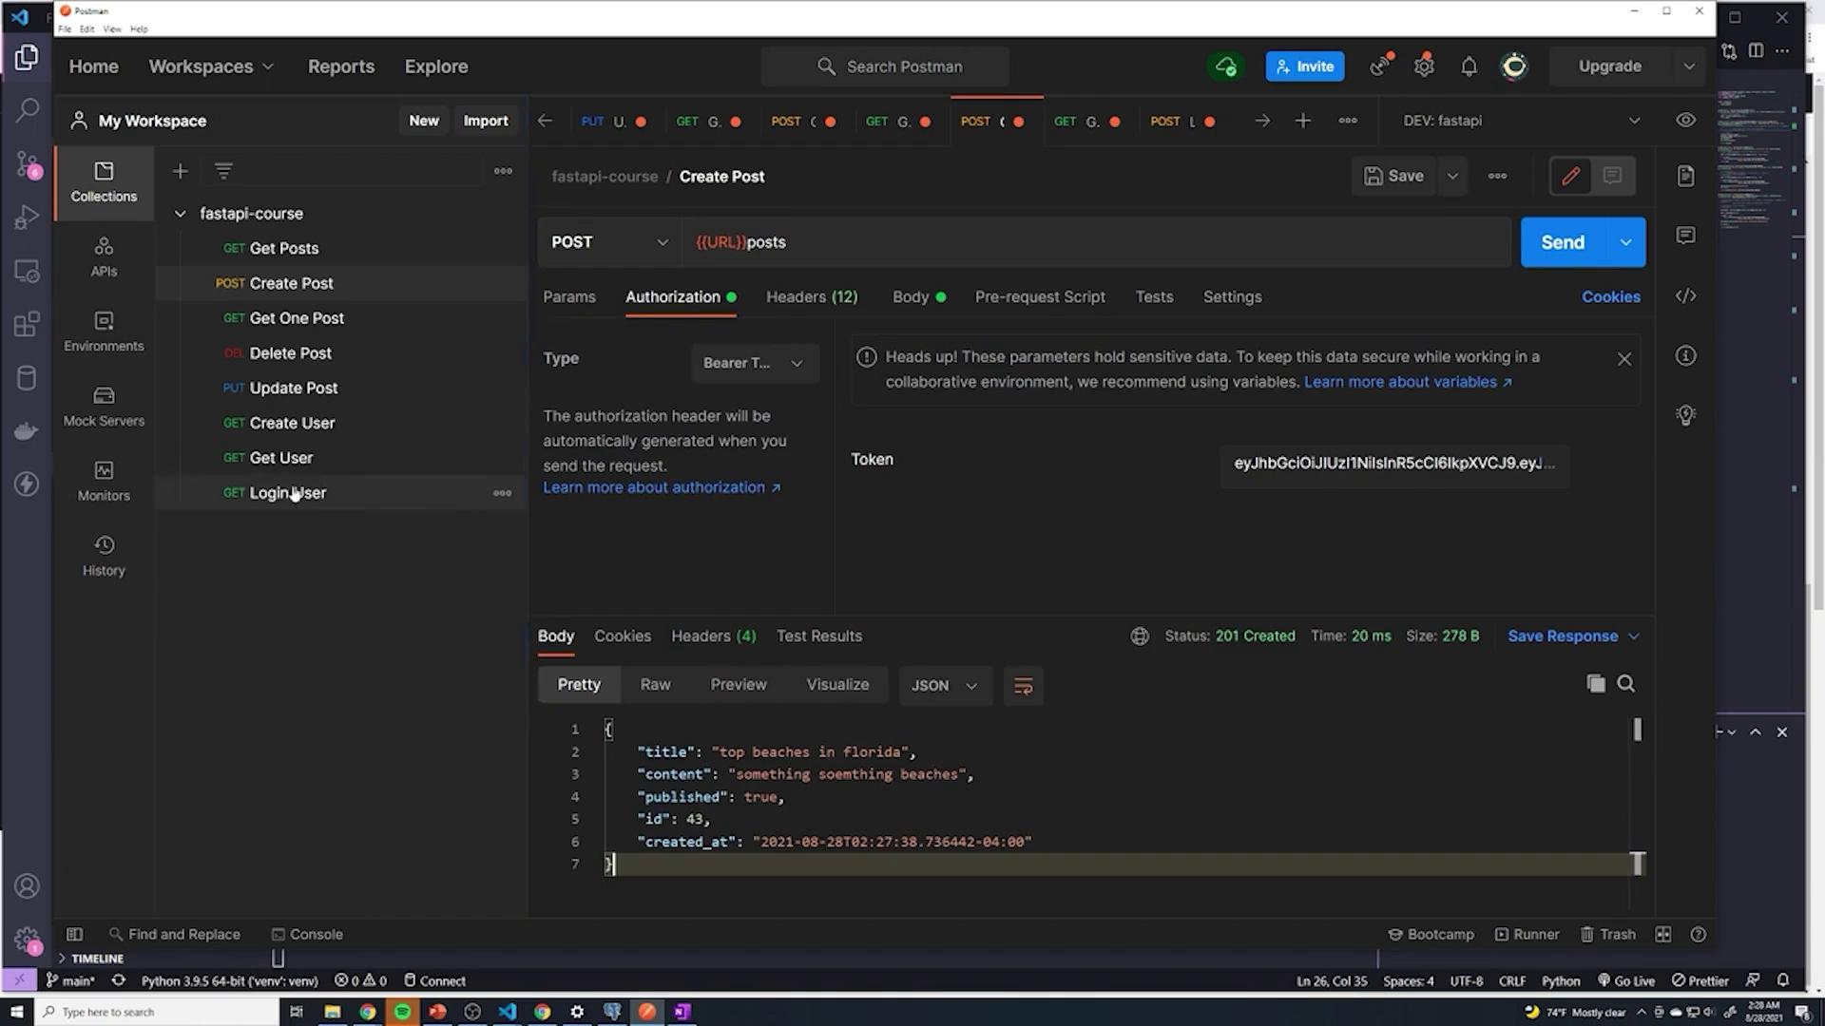Open the Pre-request Script tab

click(1040, 297)
